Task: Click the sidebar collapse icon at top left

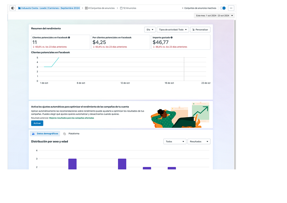Action: 13,8
